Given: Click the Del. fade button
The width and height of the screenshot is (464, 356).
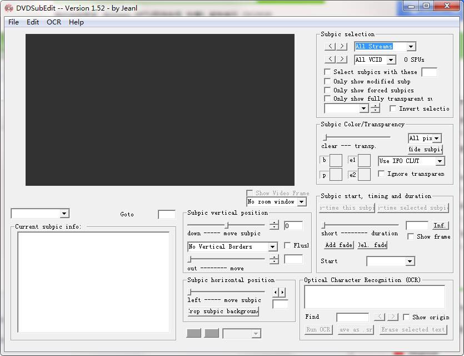Looking at the screenshot, I should (372, 245).
